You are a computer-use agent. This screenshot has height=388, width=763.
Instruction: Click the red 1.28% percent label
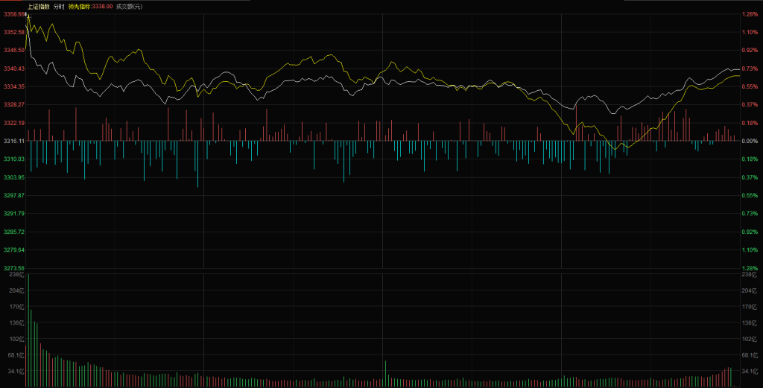(750, 15)
